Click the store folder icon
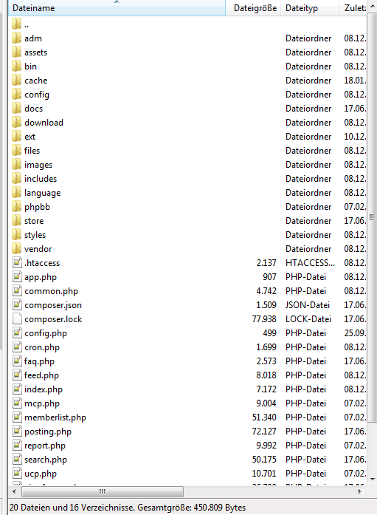This screenshot has height=515, width=377. 16,221
